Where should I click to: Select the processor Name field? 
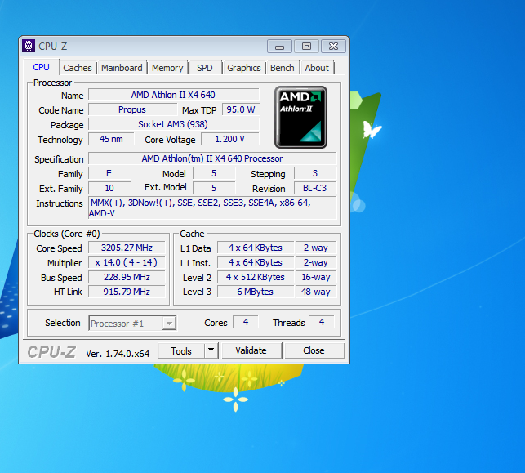coord(173,96)
